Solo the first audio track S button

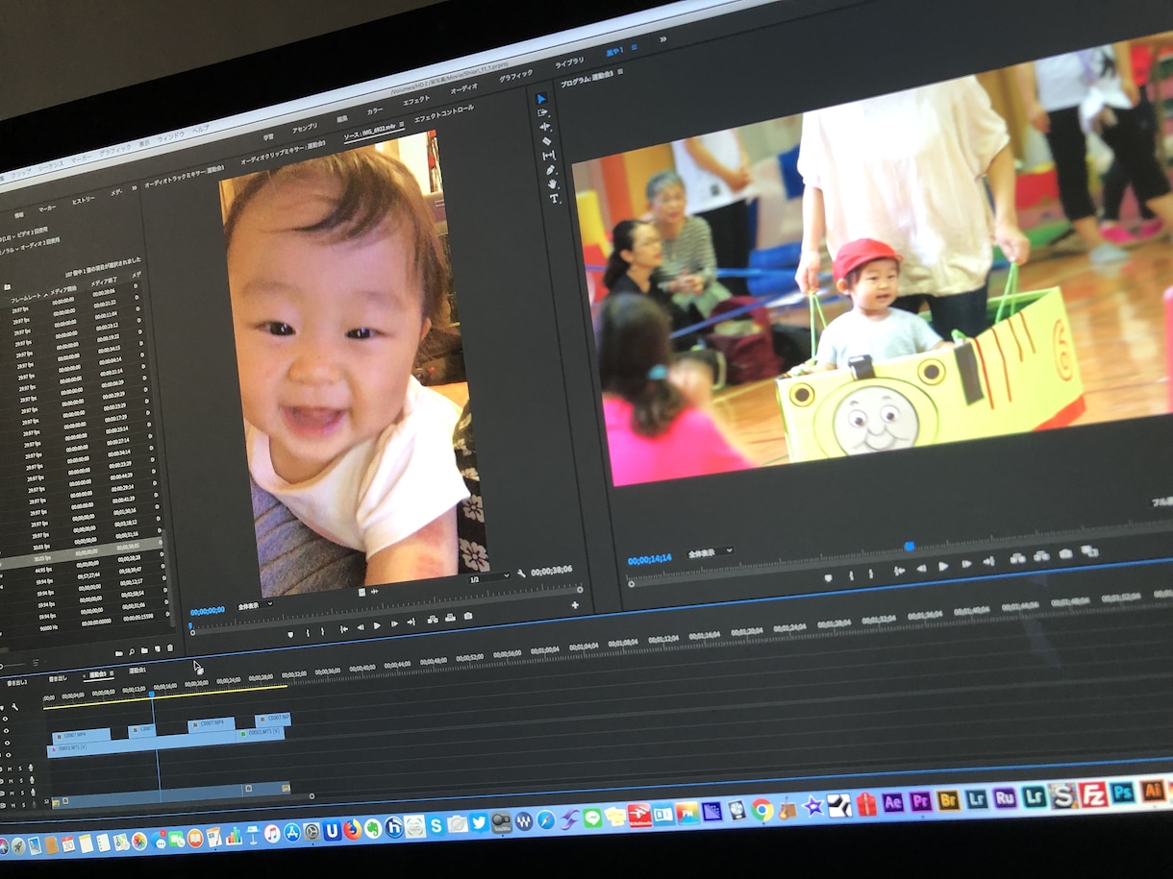click(22, 768)
